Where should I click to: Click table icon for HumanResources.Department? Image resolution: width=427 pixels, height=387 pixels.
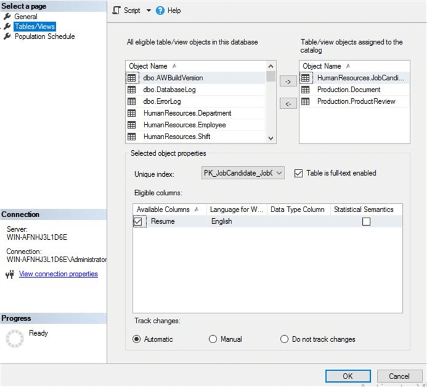pos(131,113)
